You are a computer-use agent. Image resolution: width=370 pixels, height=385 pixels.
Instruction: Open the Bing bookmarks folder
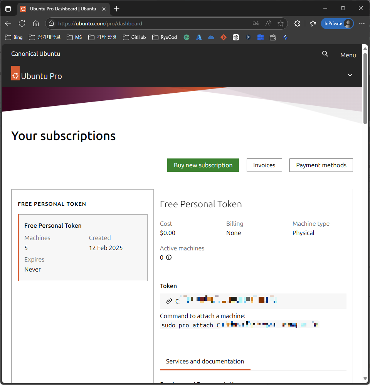coord(14,37)
